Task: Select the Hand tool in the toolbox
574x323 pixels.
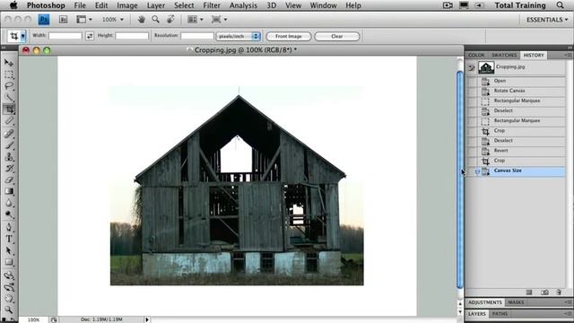Action: 9,299
